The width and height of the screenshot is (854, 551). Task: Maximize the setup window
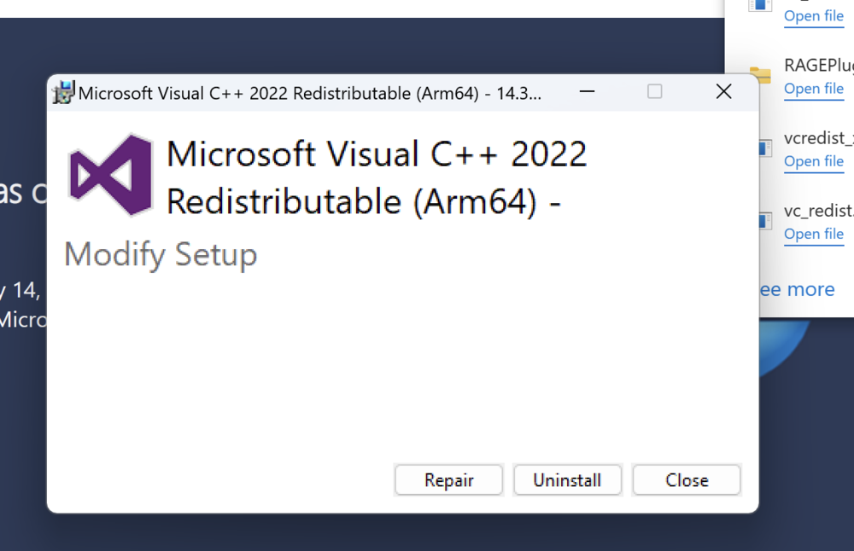(654, 91)
